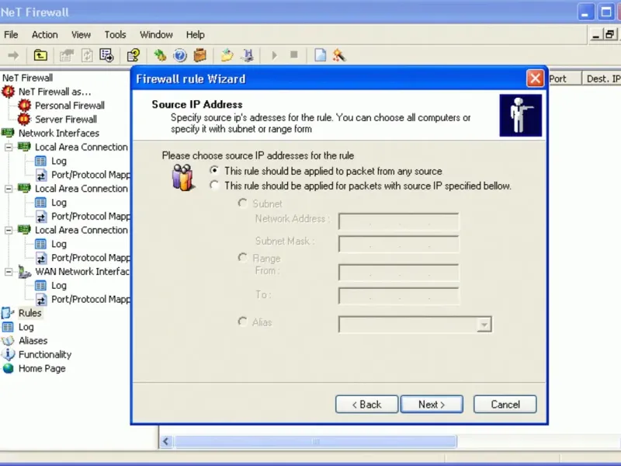Click the forward arrow toolbar icon
This screenshot has height=466, width=621.
13,55
